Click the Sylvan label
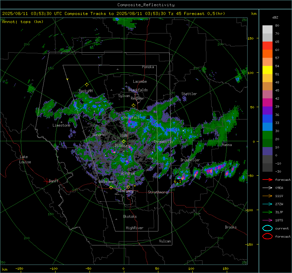 pos(124,96)
